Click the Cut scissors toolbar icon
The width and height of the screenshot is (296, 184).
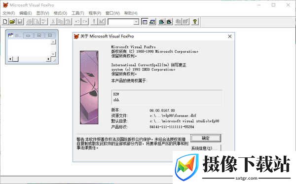53,22
